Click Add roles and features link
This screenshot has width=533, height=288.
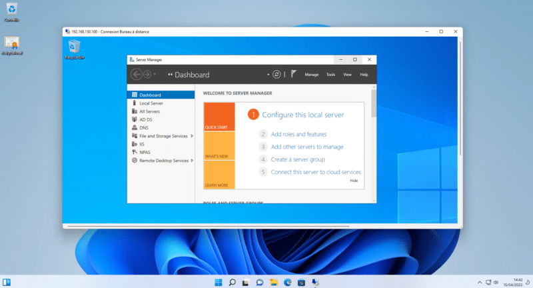(x=298, y=134)
